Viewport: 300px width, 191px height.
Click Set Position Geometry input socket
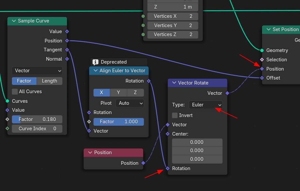pos(262,50)
